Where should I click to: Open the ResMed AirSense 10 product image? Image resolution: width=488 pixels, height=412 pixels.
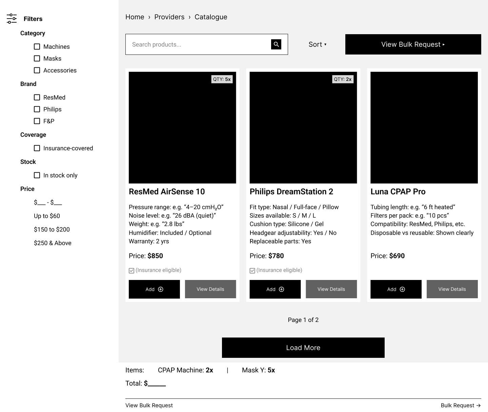click(x=182, y=128)
